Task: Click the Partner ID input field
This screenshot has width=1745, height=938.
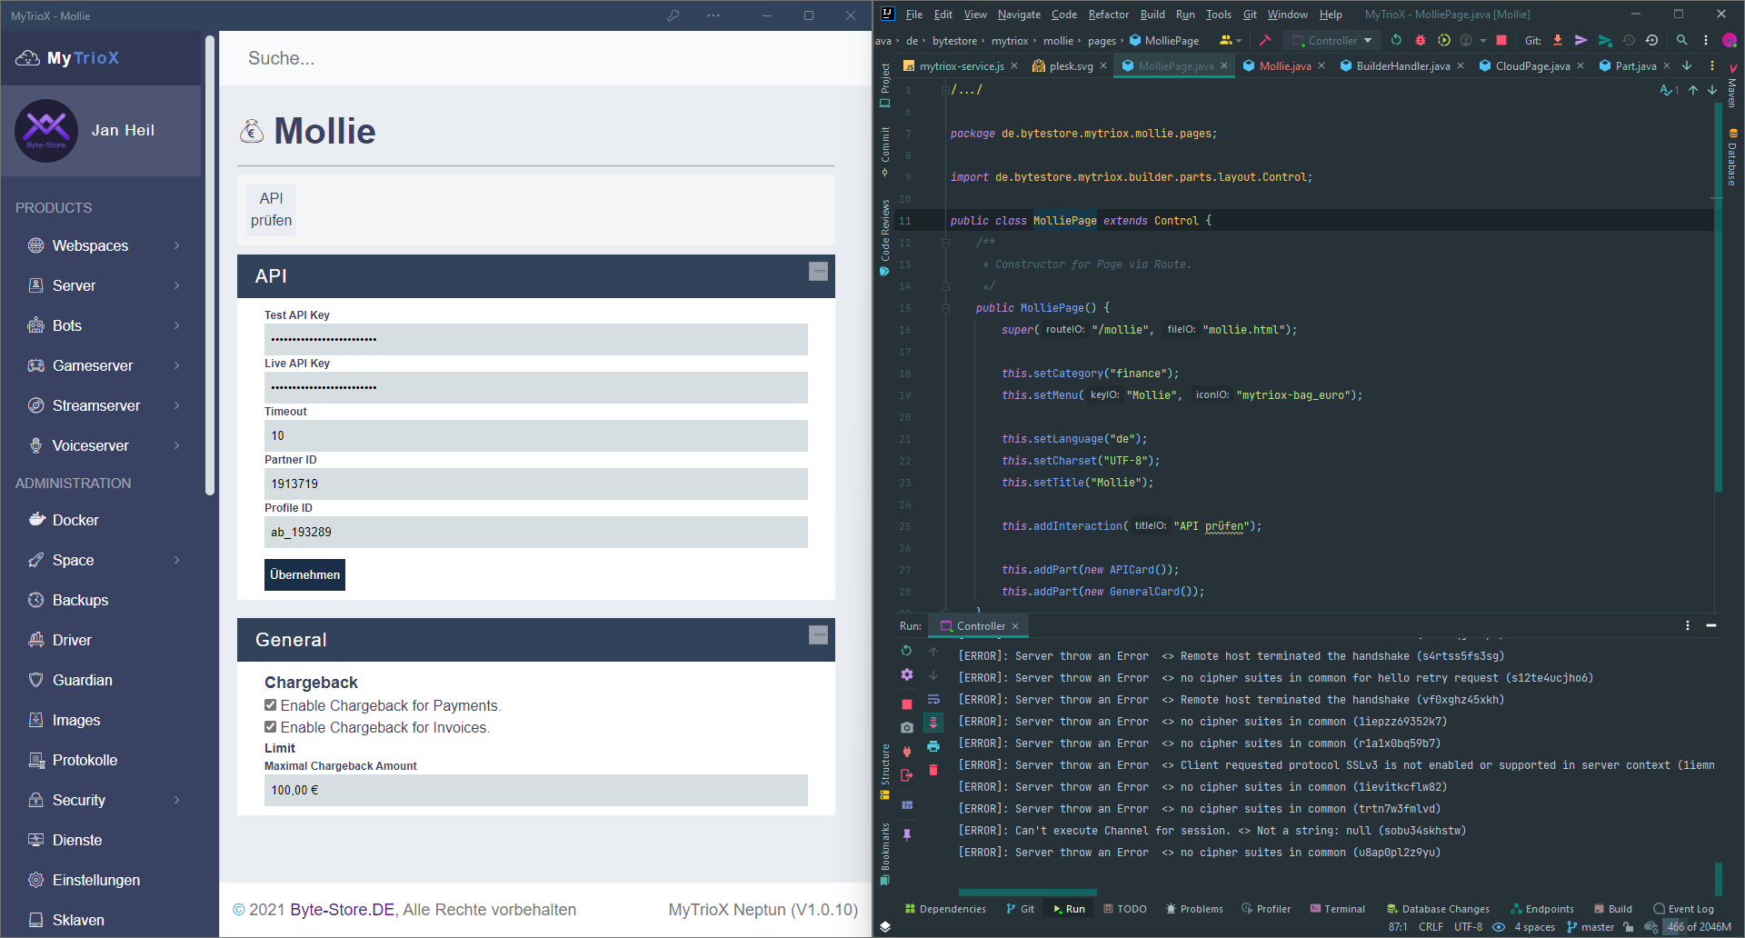Action: point(536,484)
